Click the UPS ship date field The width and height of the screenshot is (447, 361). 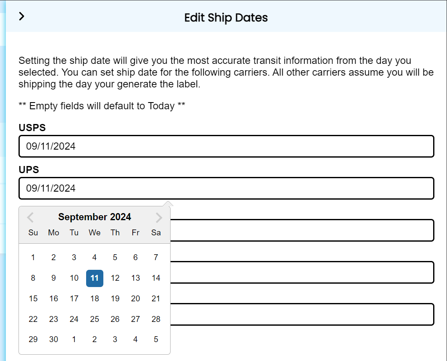tap(226, 188)
